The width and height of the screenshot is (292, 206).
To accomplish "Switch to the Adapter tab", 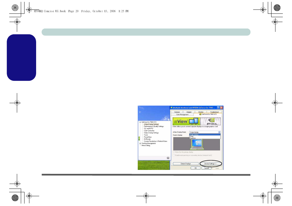I will 189,112.
